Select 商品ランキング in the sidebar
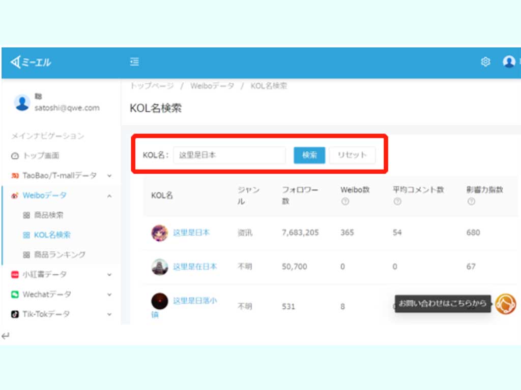Image resolution: width=521 pixels, height=390 pixels. [x=59, y=255]
